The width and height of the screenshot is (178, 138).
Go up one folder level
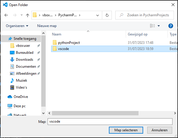28,15
